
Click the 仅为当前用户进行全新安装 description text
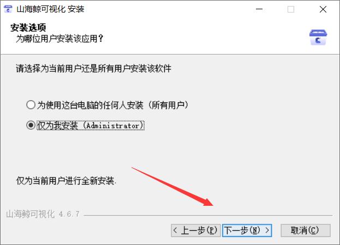(66, 181)
